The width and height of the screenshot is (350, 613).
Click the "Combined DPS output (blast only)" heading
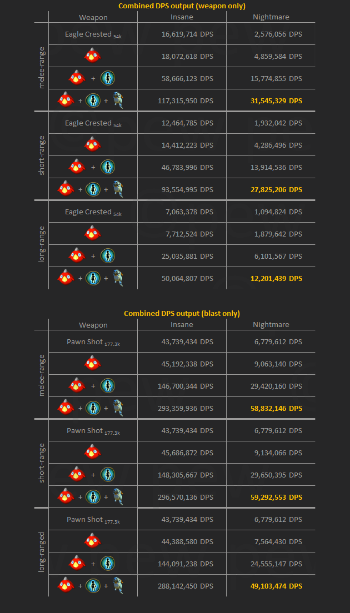tap(182, 314)
